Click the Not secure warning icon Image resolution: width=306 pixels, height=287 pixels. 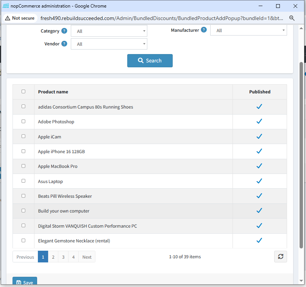[x=7, y=18]
